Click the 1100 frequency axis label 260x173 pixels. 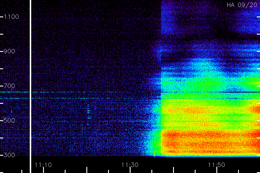click(12, 17)
